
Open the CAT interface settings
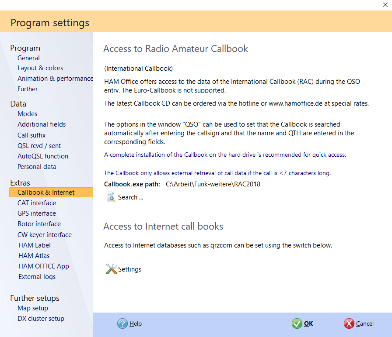pos(37,203)
